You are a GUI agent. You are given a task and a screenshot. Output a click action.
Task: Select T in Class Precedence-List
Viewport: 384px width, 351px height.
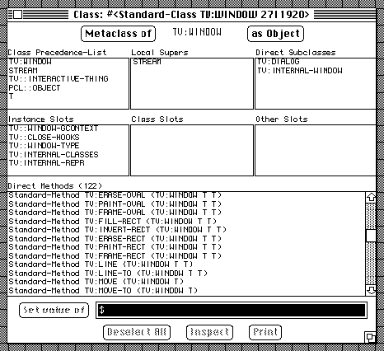(x=11, y=96)
